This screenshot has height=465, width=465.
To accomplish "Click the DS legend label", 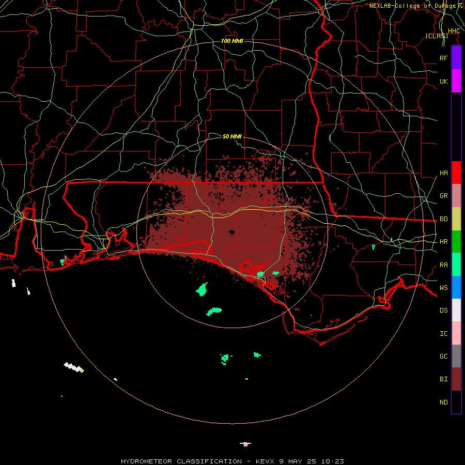I will [x=443, y=311].
